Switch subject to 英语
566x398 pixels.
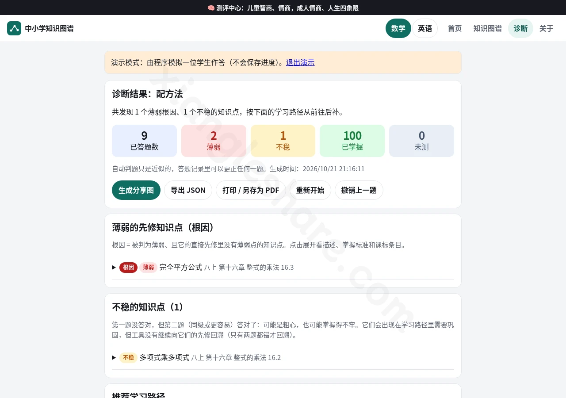[x=425, y=28]
